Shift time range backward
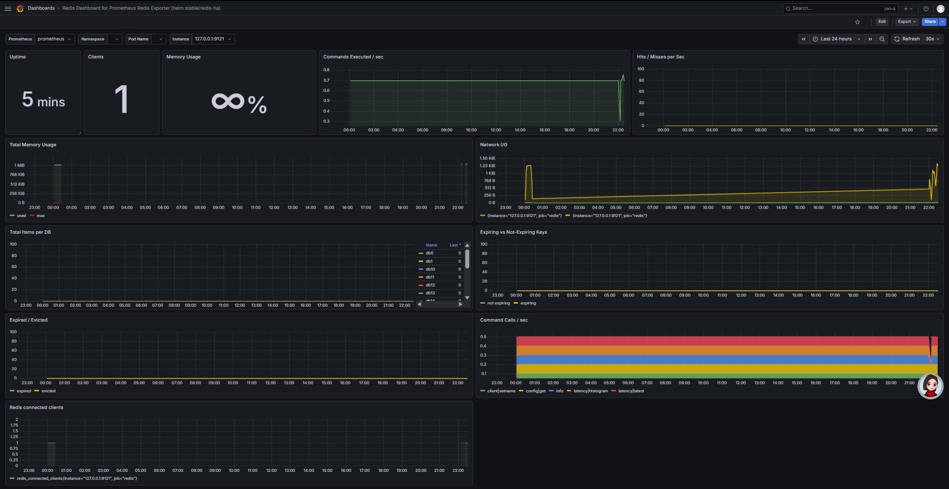This screenshot has width=949, height=489. tap(803, 39)
